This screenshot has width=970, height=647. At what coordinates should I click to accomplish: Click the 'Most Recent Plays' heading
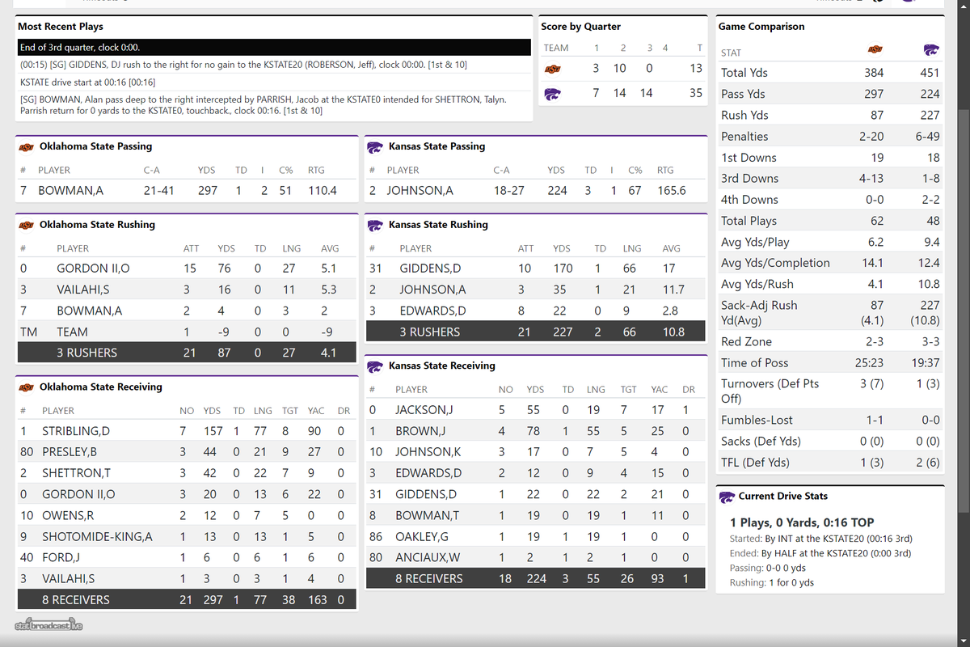(61, 27)
